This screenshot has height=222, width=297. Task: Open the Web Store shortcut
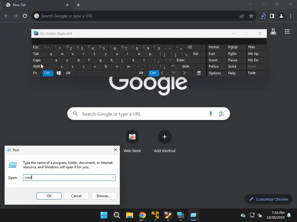pos(132,137)
